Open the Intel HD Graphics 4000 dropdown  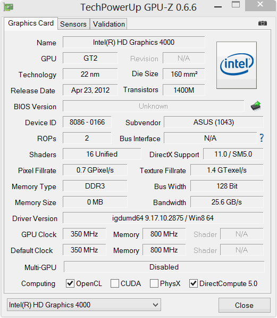tap(84, 305)
